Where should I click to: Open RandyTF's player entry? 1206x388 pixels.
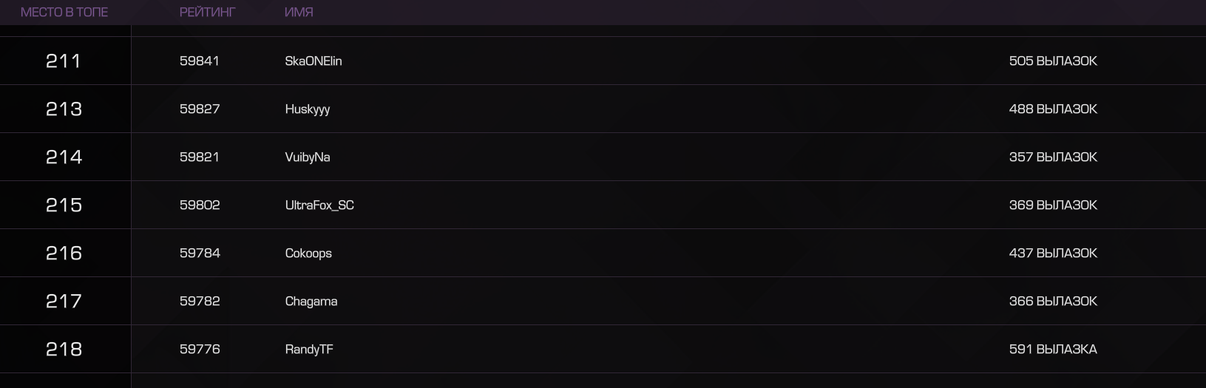[x=309, y=350]
